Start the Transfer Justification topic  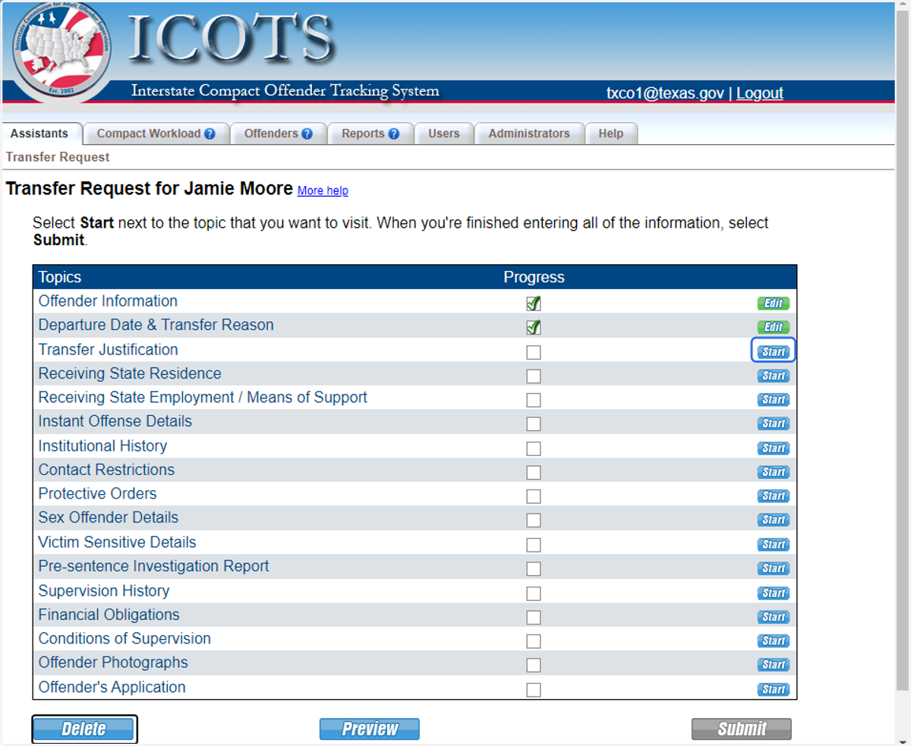coord(773,351)
